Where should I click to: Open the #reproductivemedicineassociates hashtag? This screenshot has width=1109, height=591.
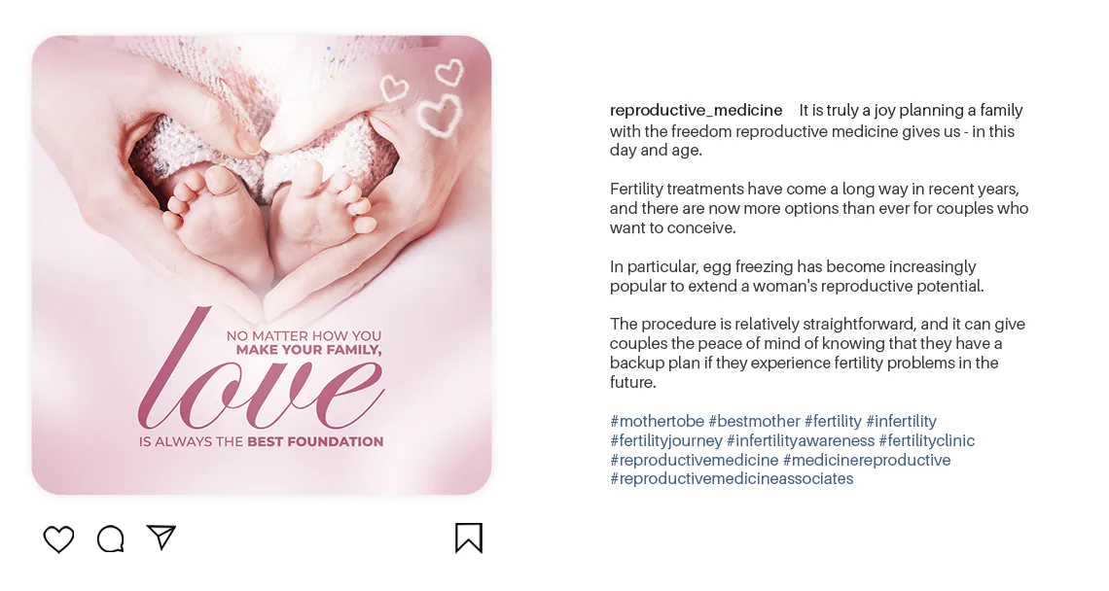click(x=732, y=478)
